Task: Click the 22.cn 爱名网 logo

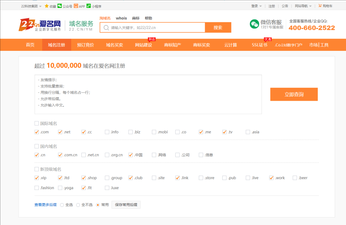Action: (40, 24)
